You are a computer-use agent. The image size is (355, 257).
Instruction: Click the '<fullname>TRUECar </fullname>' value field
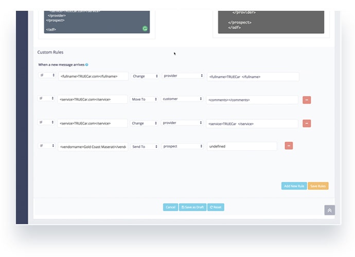pos(253,77)
